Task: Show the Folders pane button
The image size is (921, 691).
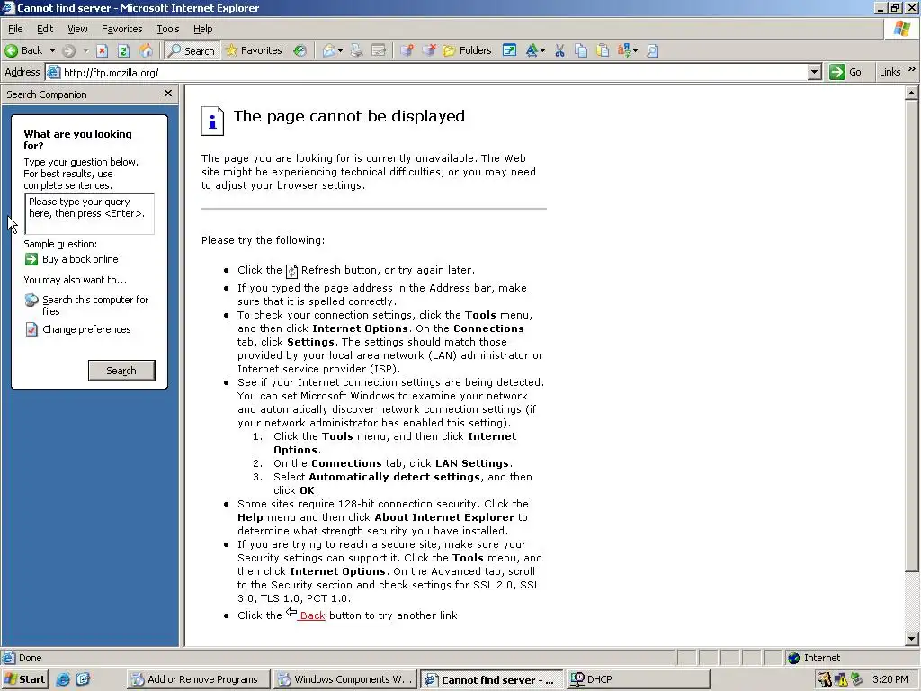Action: click(468, 50)
